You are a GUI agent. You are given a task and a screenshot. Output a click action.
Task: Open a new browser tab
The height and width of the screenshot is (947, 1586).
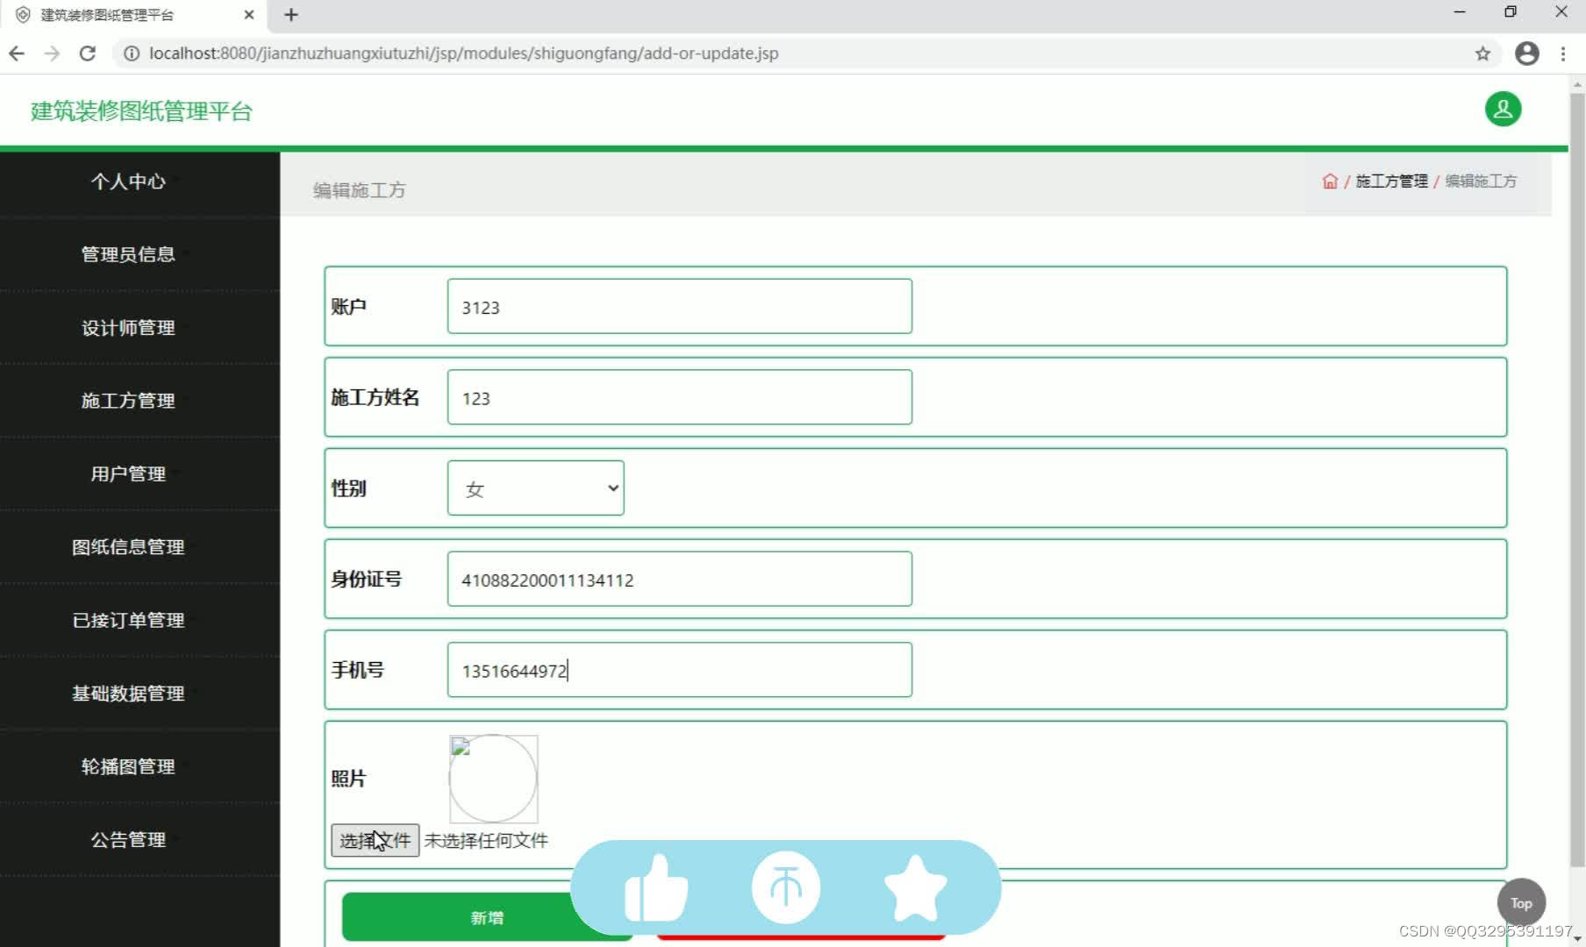point(291,15)
